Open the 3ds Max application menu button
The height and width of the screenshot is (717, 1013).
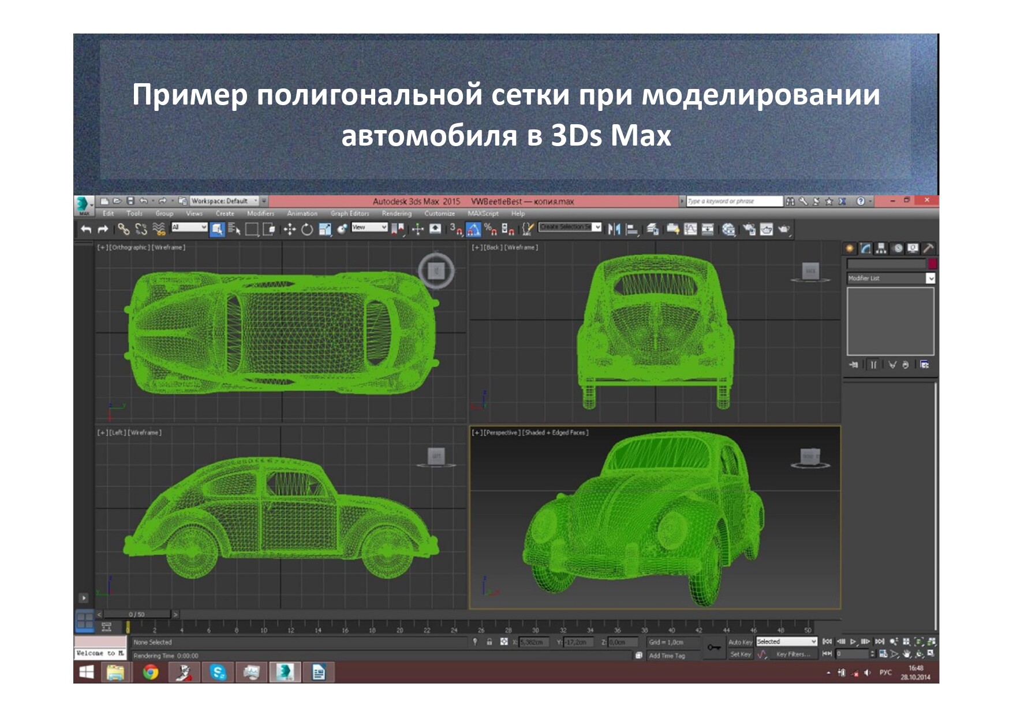[84, 205]
